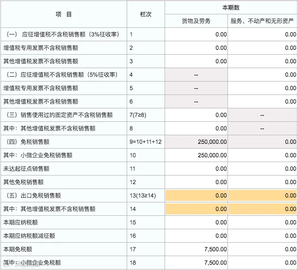Select orange row 14 services column field

coord(262,209)
